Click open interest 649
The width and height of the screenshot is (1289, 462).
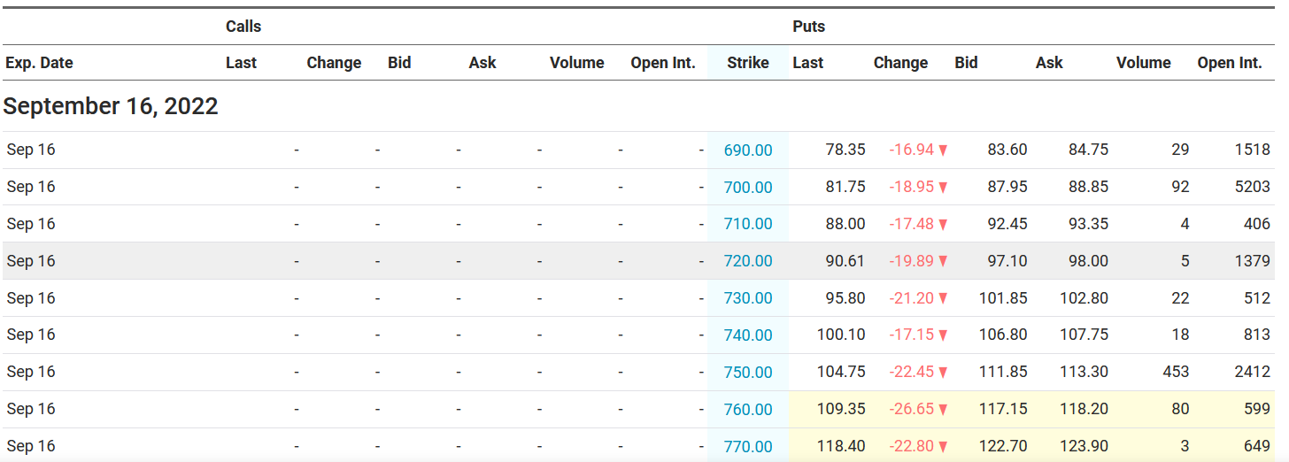(1257, 446)
